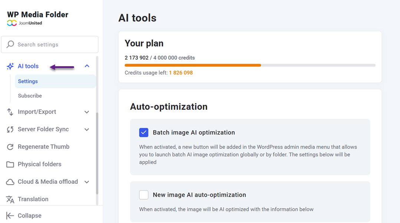Screen dimensions: 400x223
Task: Click the "AI tools" page heading
Action: [137, 18]
